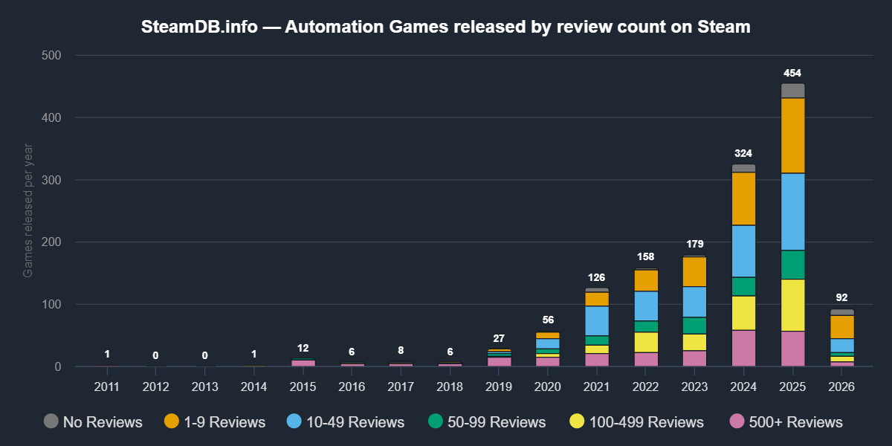Hide the 10-49 Reviews series in legend
Screen dimensions: 892x446
(x=345, y=422)
